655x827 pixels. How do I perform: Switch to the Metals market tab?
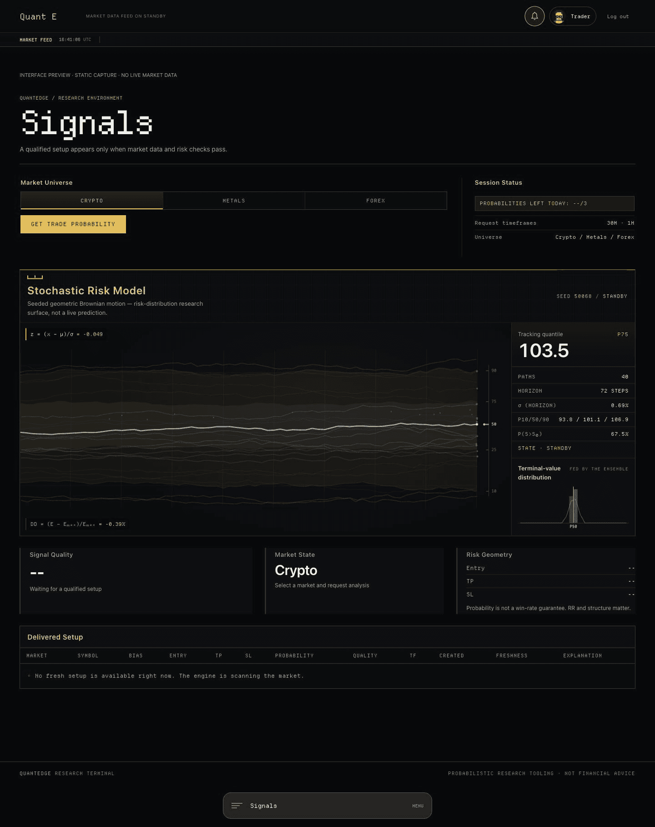pos(234,201)
